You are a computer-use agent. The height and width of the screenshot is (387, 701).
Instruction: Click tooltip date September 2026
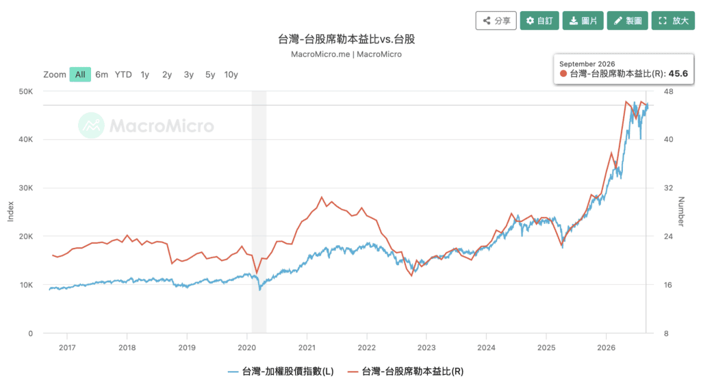point(587,64)
